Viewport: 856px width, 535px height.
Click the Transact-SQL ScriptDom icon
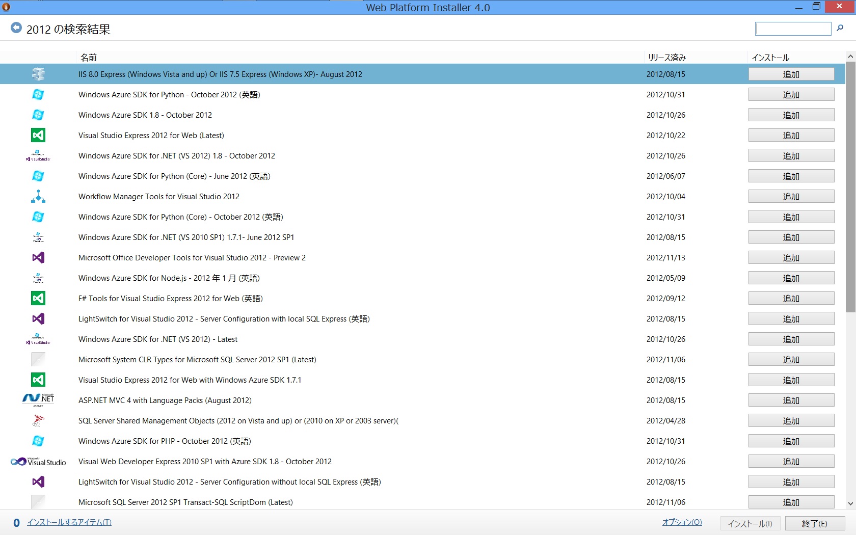[x=38, y=502]
